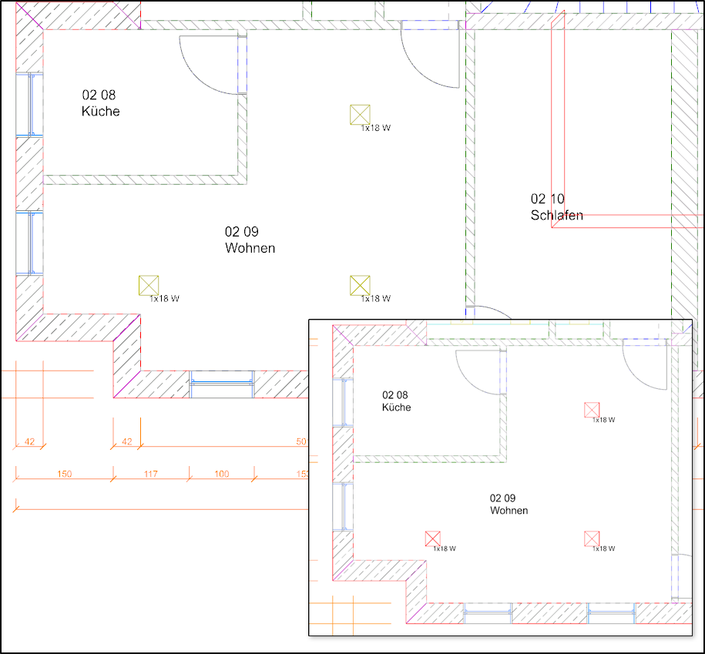Select '1x18 W' text by the inset's lower-left red lamp
This screenshot has width=705, height=654.
pyautogui.click(x=445, y=548)
